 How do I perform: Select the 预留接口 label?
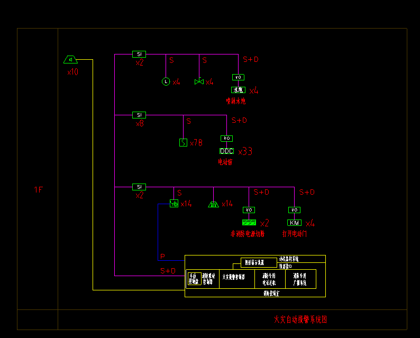(x=285, y=266)
